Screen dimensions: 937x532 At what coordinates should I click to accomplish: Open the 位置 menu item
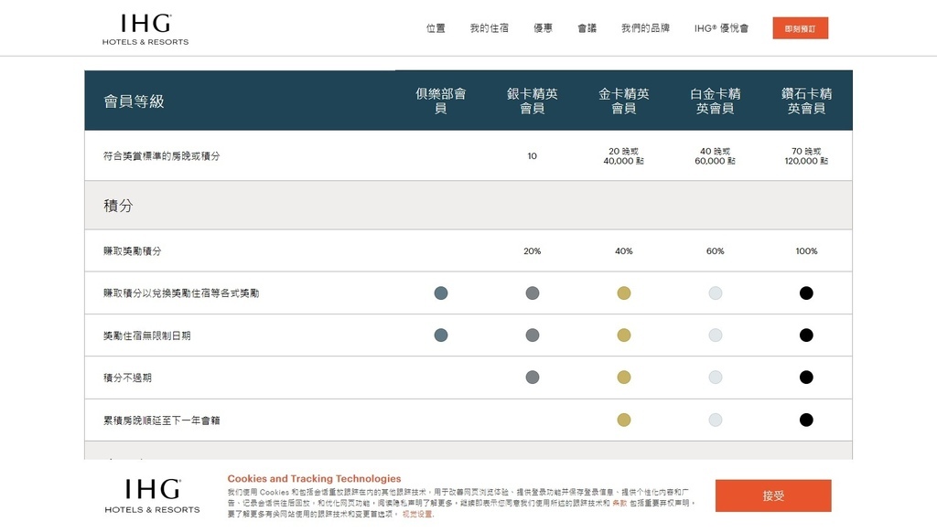(x=436, y=28)
